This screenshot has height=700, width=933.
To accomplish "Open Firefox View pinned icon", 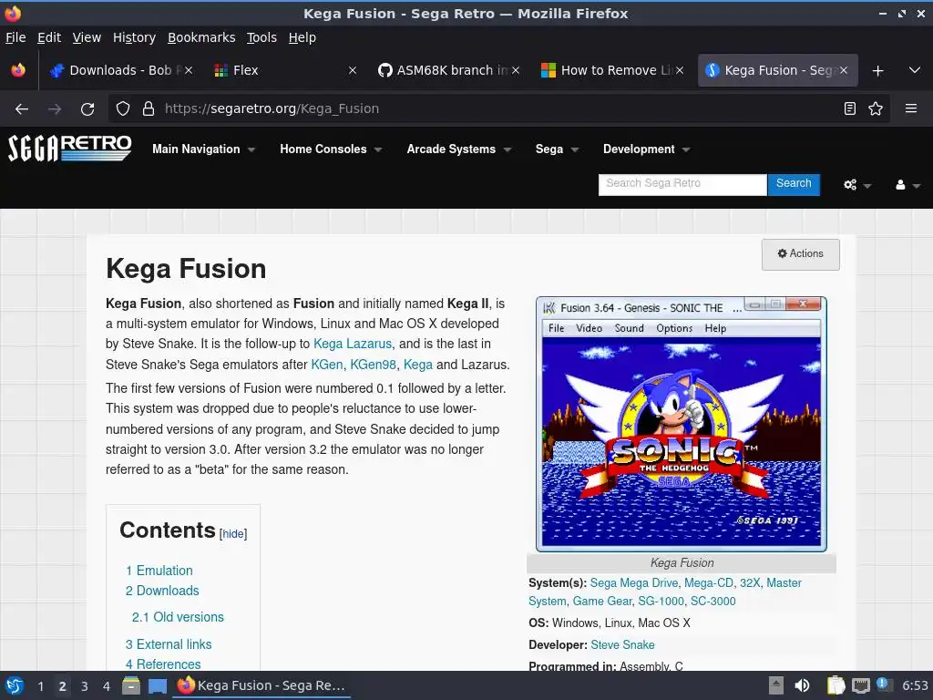I will (18, 70).
